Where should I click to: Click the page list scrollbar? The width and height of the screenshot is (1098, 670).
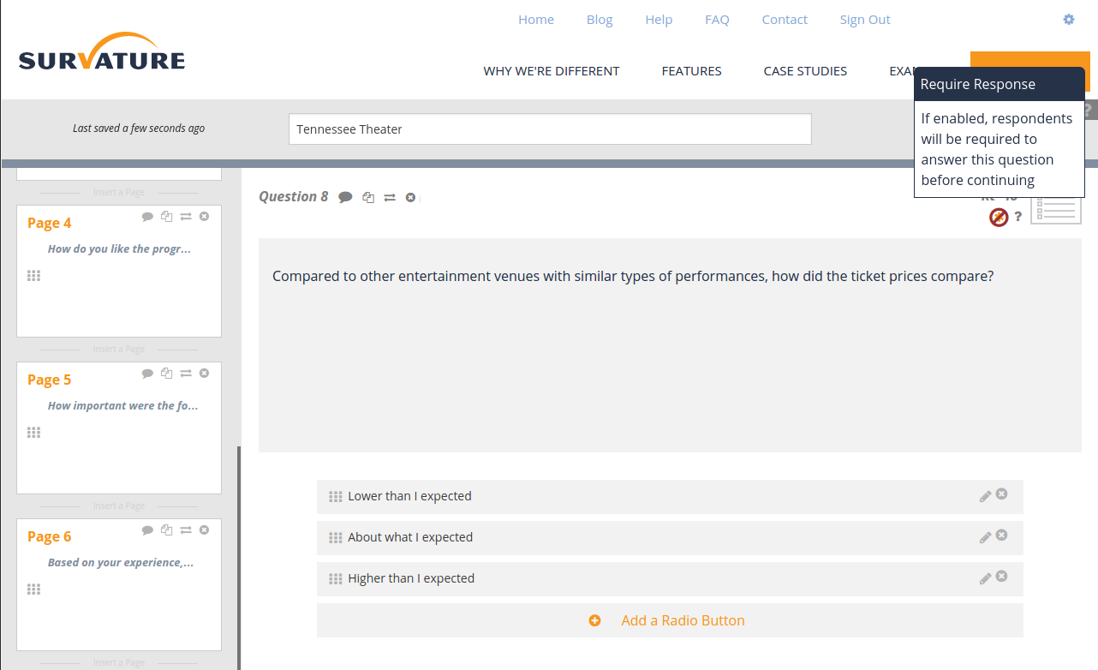coord(239,558)
